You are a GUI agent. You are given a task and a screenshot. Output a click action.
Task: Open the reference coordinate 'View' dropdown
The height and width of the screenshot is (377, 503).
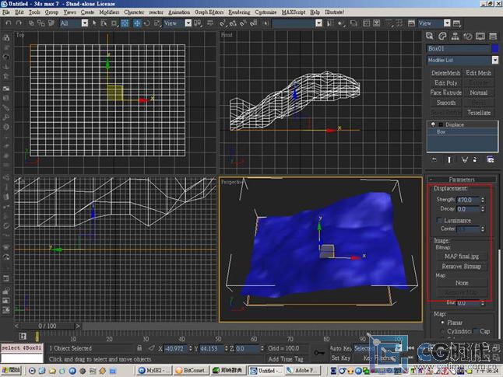[x=188, y=23]
